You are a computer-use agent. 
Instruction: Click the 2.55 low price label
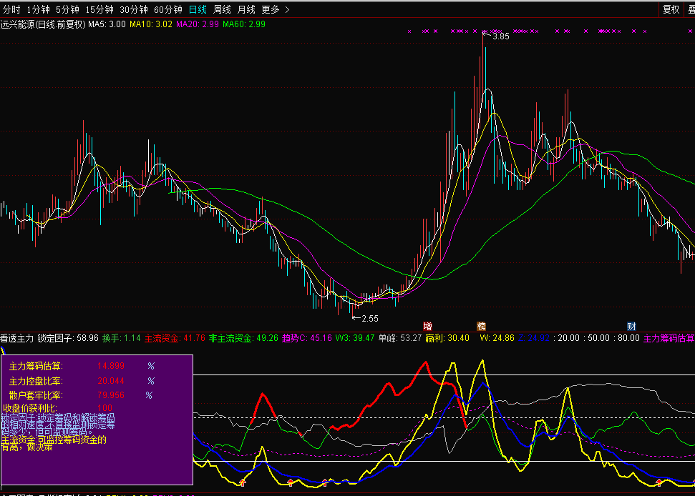pyautogui.click(x=370, y=319)
